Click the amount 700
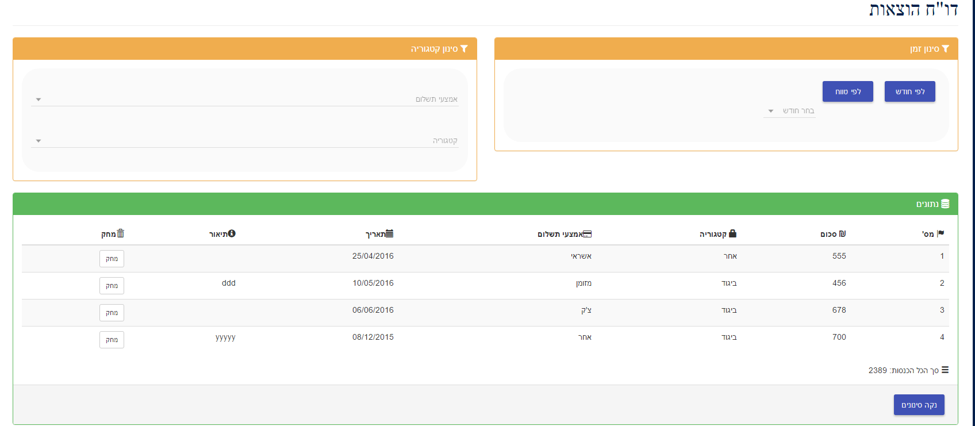Screen dimensions: 975x426 [x=839, y=337]
